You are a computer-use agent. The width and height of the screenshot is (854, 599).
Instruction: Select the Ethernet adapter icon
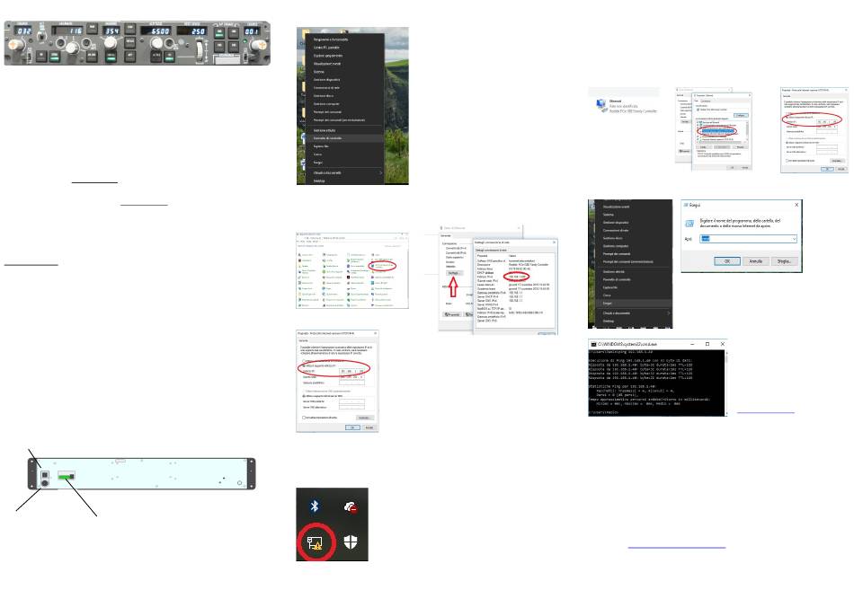[x=600, y=106]
